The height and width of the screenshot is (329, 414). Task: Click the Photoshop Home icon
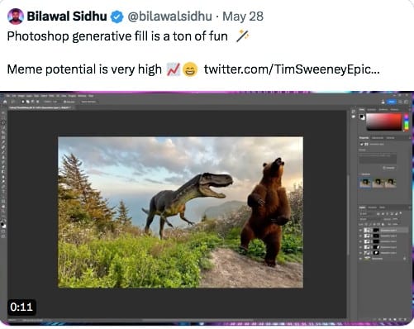tap(5, 102)
